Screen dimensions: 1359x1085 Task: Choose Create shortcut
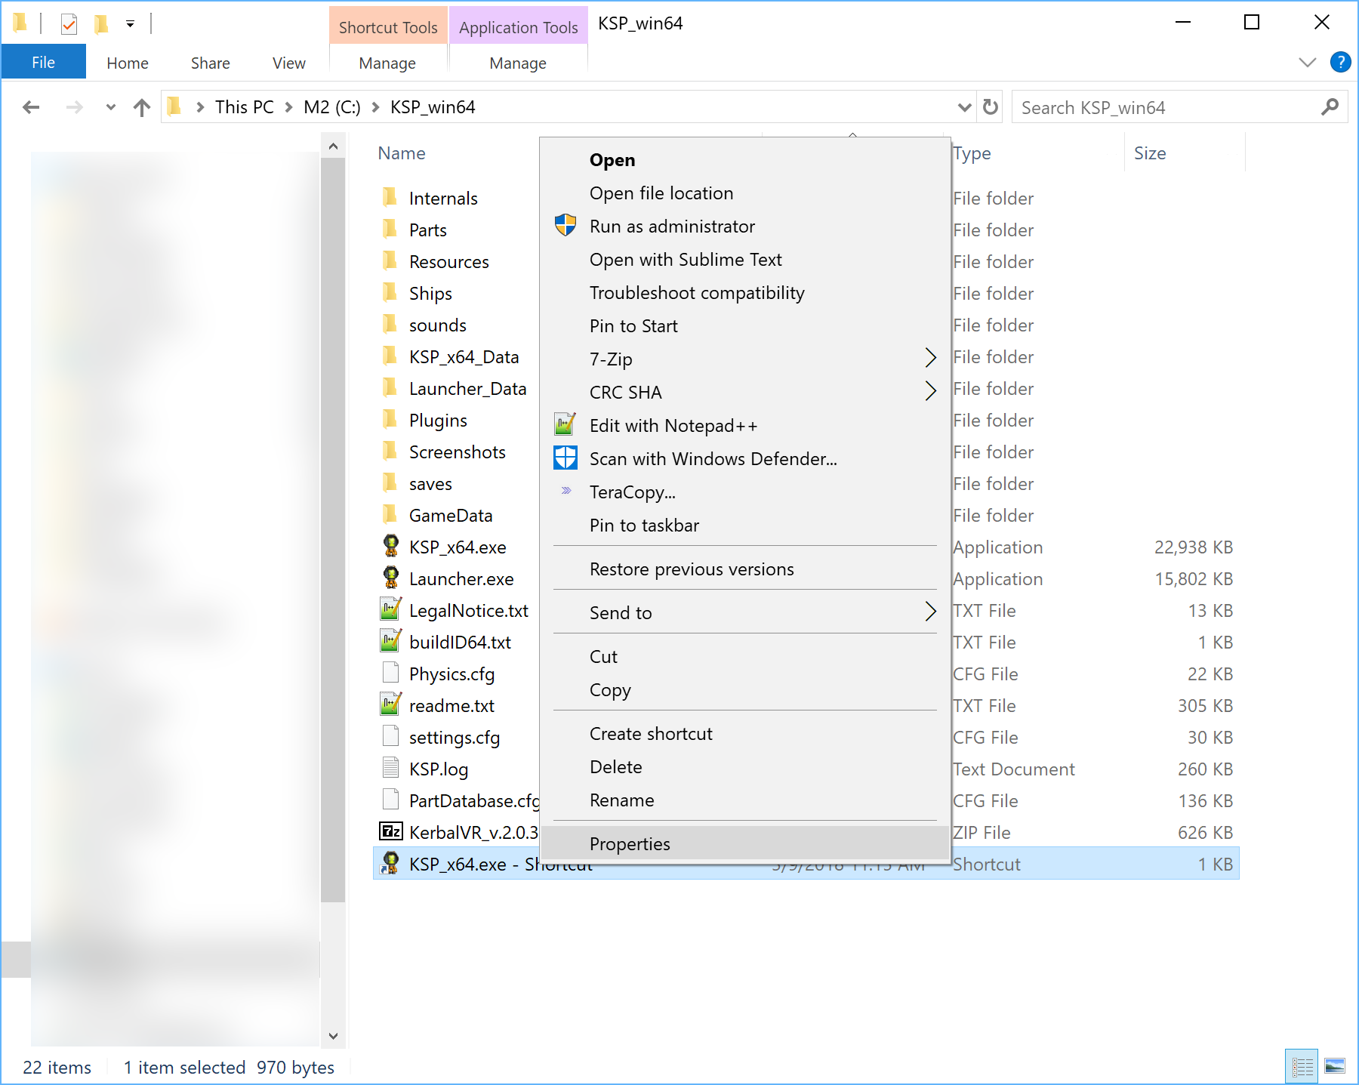(745, 733)
